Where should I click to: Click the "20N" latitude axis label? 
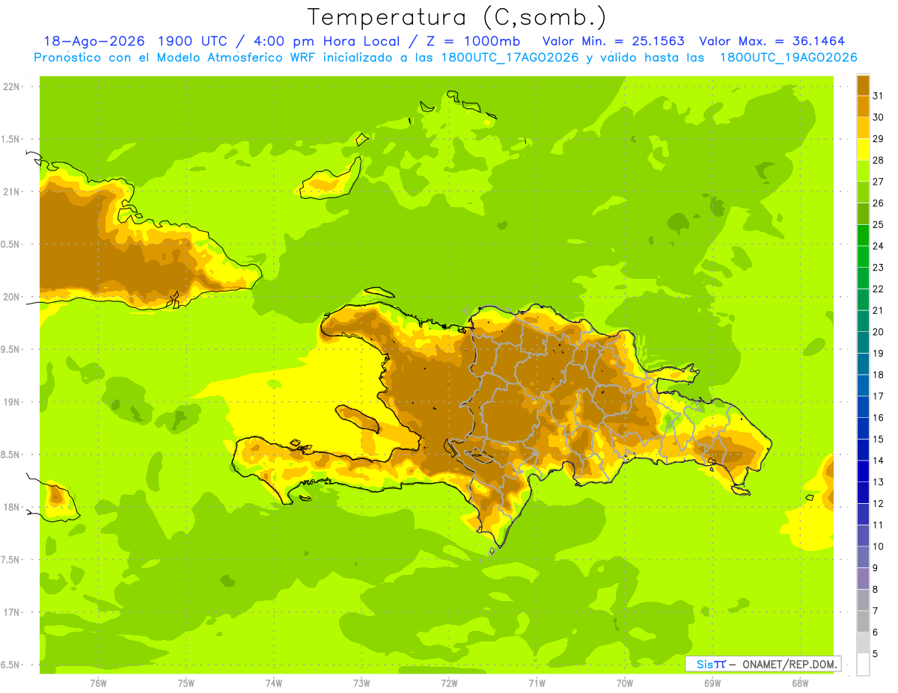(12, 297)
